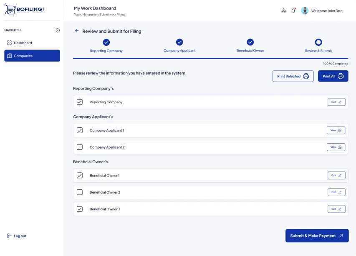Edit Beneficial Owner 2
Screen dimensions: 356x256
[x=336, y=192]
